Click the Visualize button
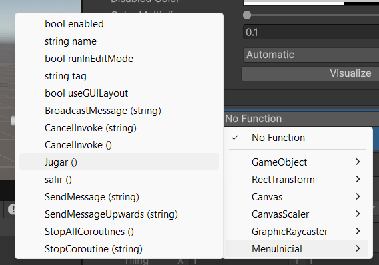The height and width of the screenshot is (265, 379). click(310, 73)
